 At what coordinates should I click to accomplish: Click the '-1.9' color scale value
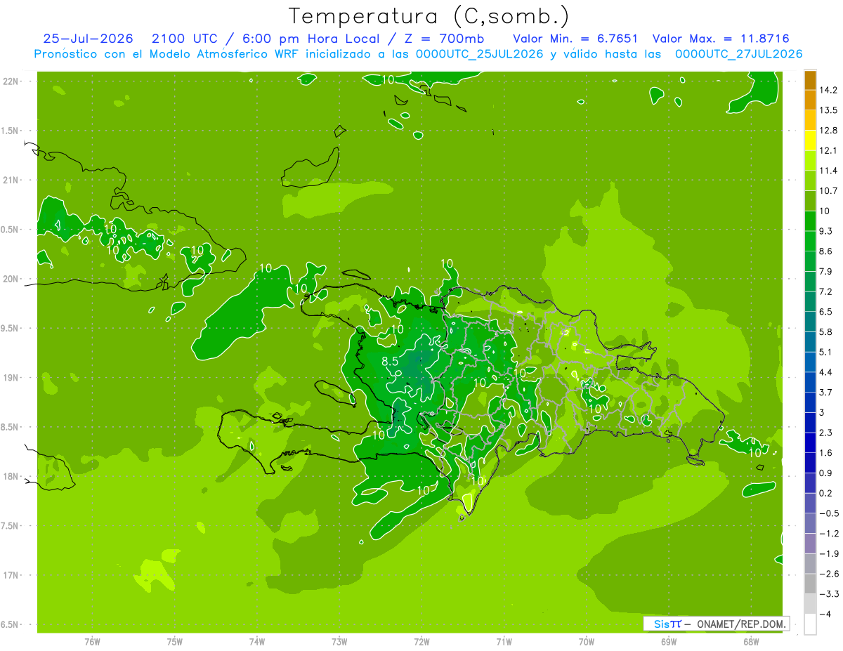[828, 553]
